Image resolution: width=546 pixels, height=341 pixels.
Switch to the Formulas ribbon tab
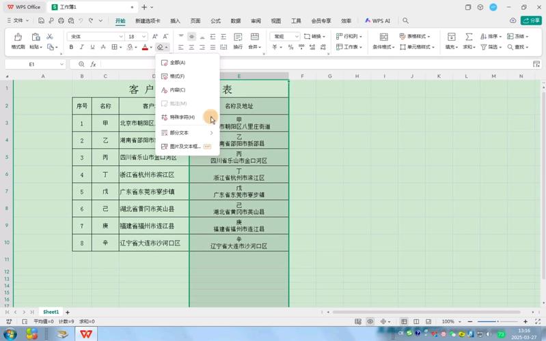point(215,21)
